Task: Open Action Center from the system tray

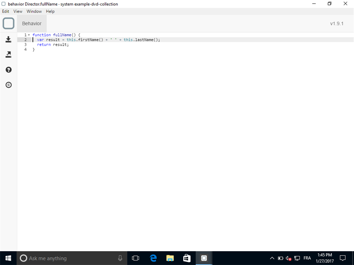Action: (x=343, y=258)
